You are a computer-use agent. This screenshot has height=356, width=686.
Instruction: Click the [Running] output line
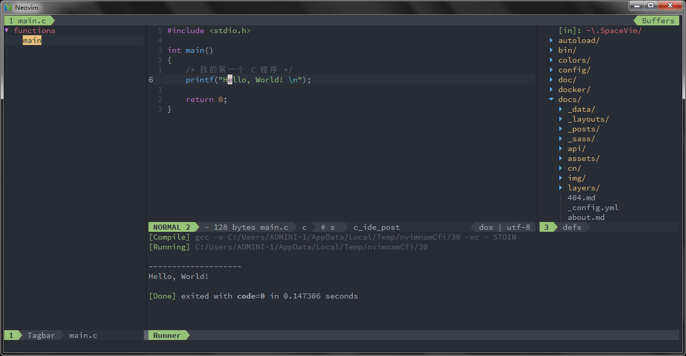coord(288,247)
